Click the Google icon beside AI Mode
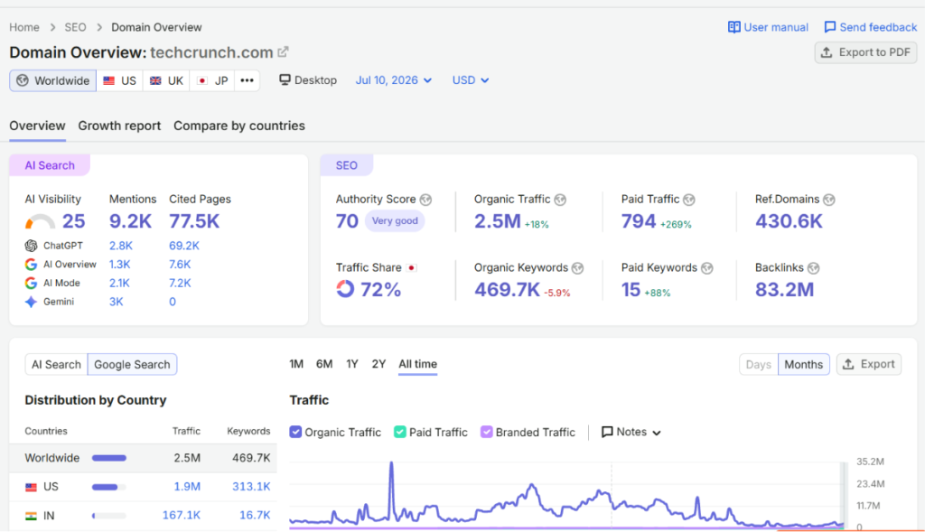 31,283
